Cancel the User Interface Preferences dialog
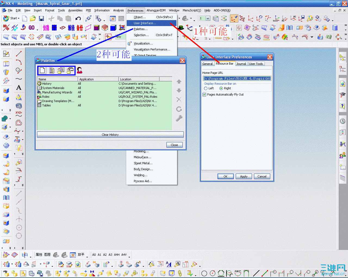This screenshot has width=348, height=278. [x=262, y=176]
